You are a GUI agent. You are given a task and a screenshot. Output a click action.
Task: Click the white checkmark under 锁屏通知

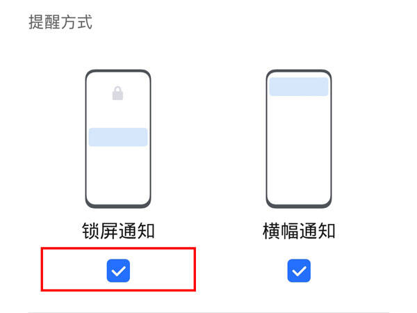(118, 271)
